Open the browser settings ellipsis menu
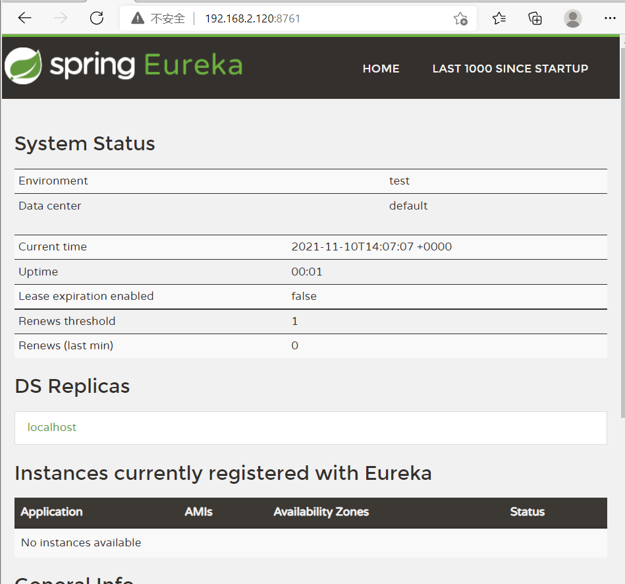Image resolution: width=625 pixels, height=584 pixels. (x=609, y=18)
